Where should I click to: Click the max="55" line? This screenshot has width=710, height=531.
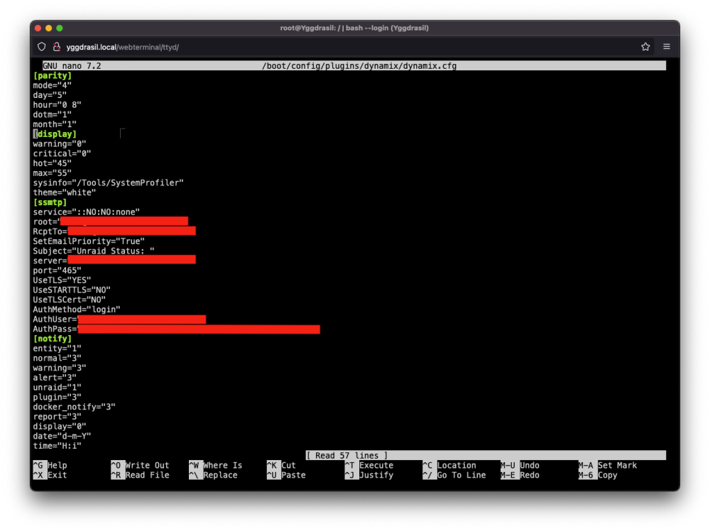(52, 173)
